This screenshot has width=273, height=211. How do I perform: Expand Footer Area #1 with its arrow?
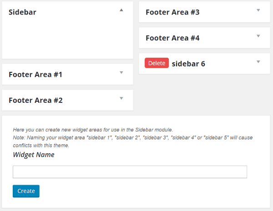pos(121,72)
